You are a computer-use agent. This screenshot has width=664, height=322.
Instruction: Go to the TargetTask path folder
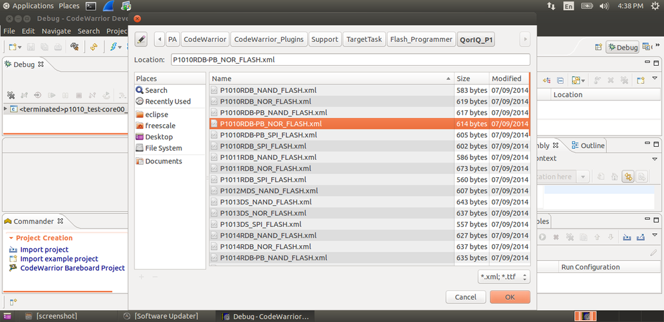[364, 39]
